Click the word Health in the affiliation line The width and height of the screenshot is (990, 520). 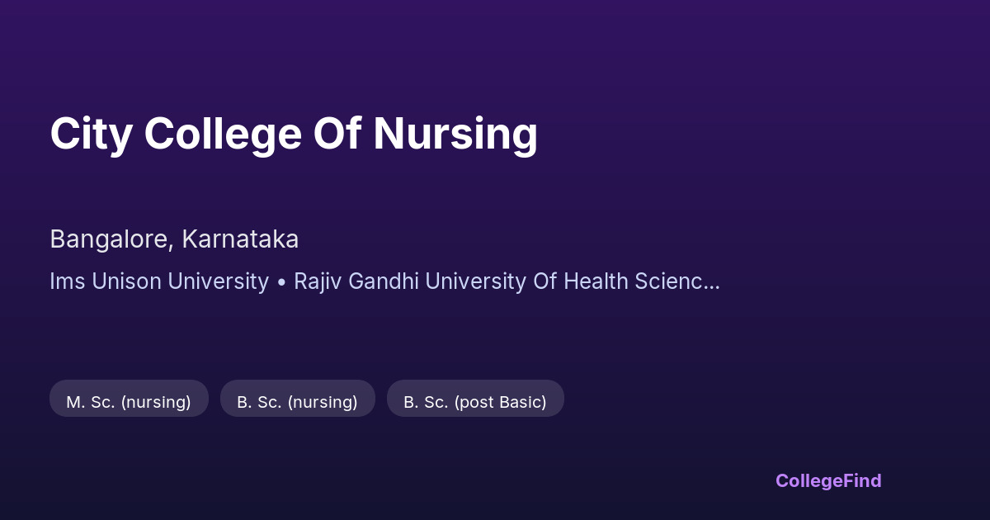pos(595,281)
